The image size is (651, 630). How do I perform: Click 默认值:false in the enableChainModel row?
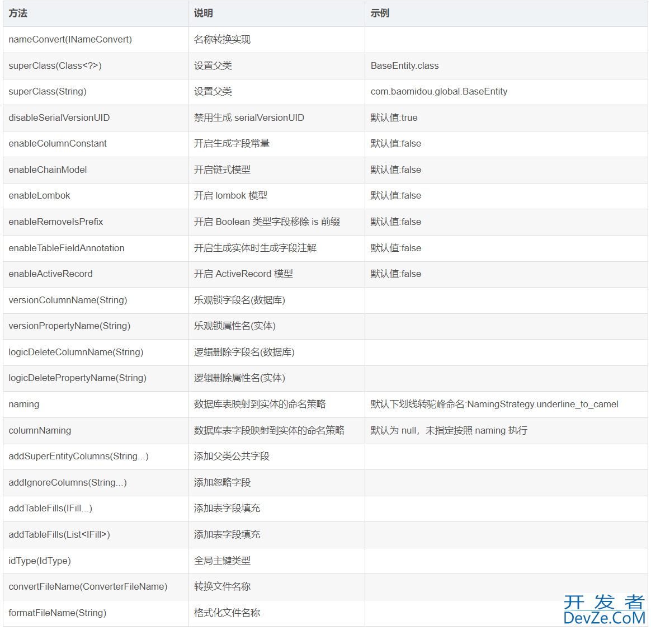[395, 170]
